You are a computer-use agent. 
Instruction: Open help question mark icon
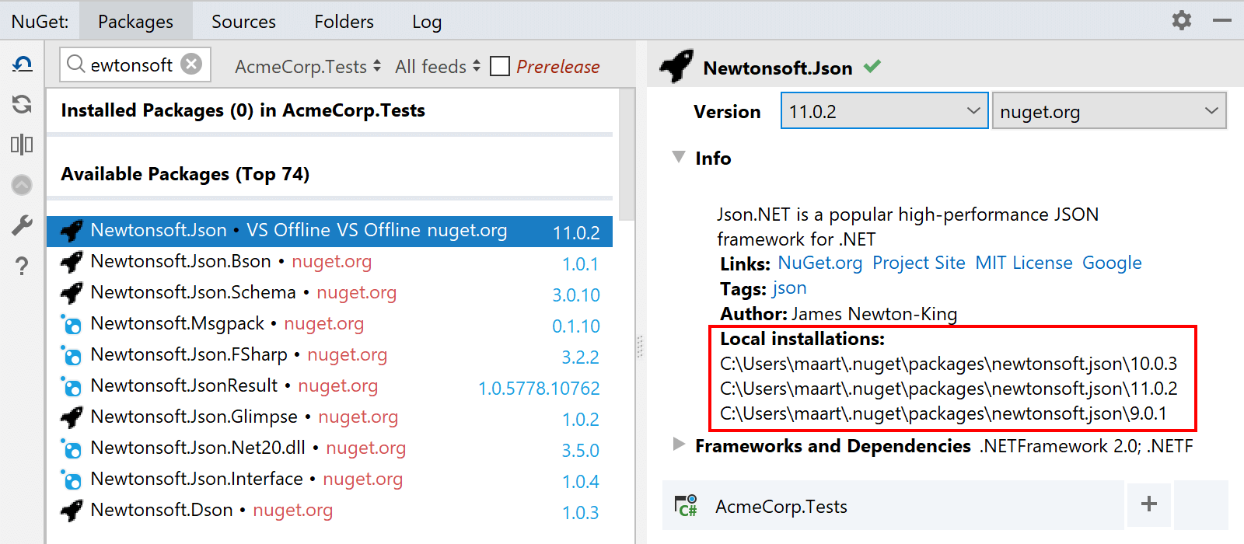[x=22, y=267]
